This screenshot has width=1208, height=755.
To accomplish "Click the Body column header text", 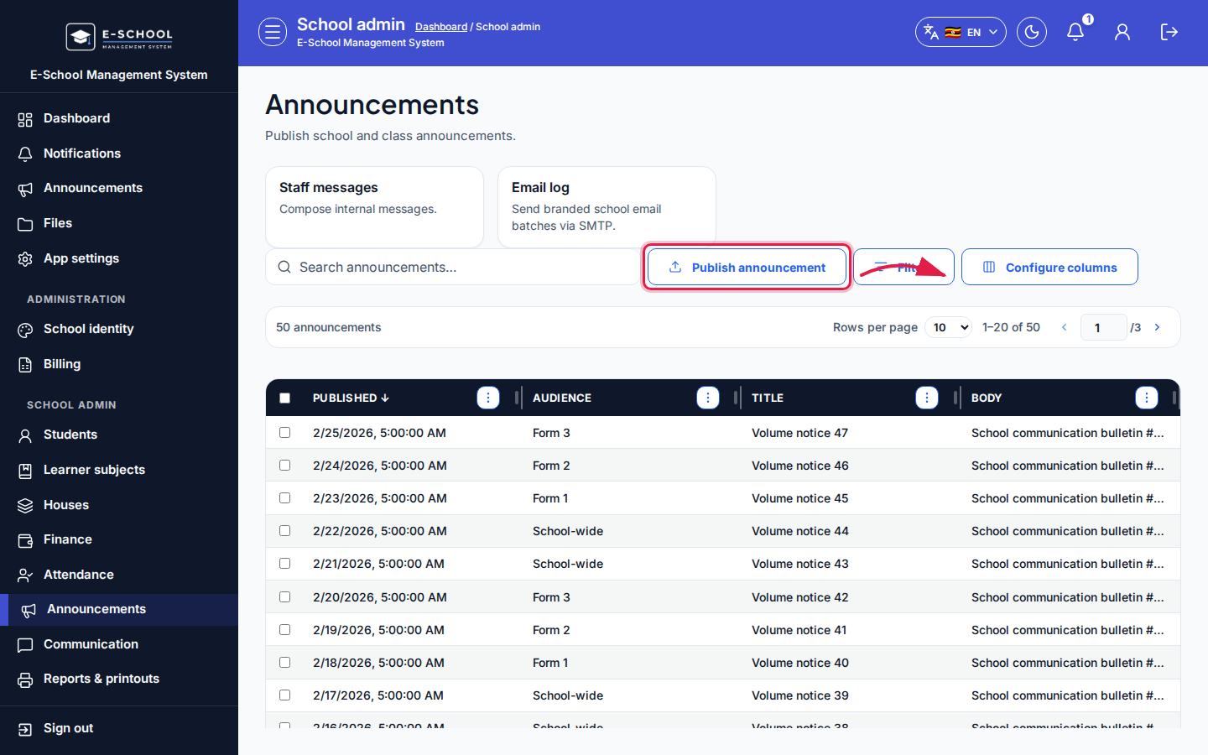I will tap(987, 398).
